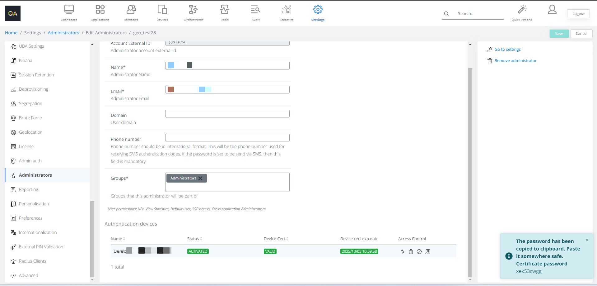
Task: Sort devices by Name column
Action: click(118, 239)
